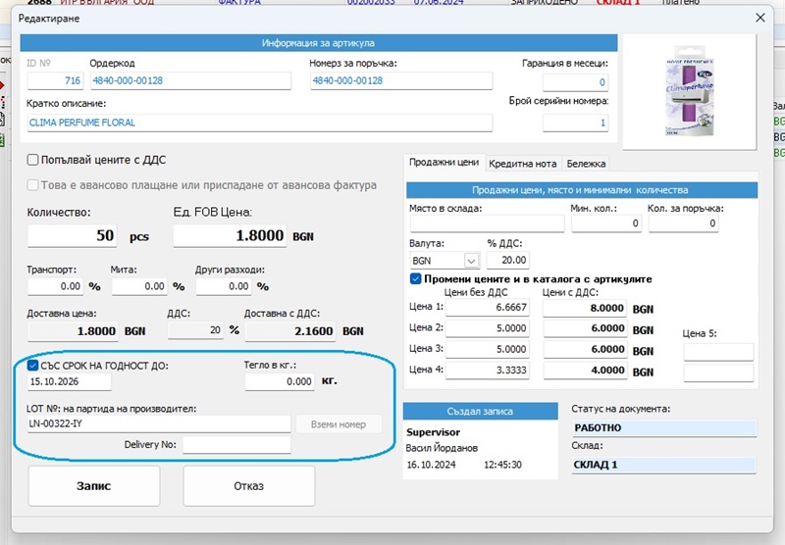Uncheck Промени цените и в каталога checkbox

(x=415, y=278)
